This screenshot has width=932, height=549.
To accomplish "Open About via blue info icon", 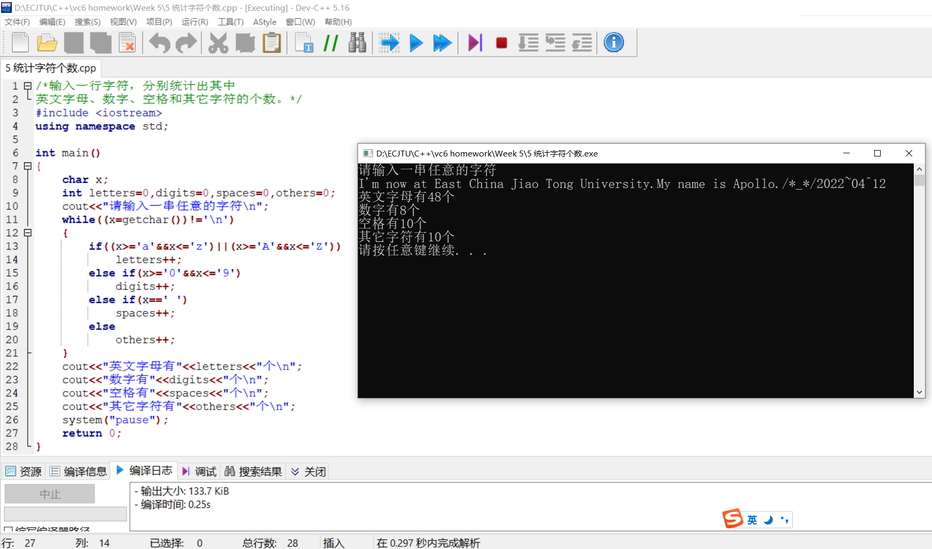I will tap(613, 42).
